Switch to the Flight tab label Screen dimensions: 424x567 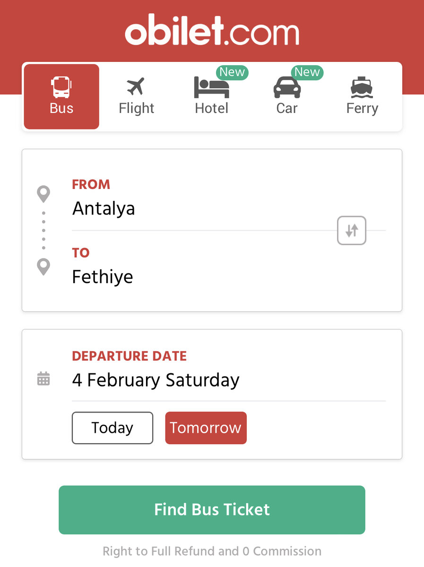click(136, 108)
